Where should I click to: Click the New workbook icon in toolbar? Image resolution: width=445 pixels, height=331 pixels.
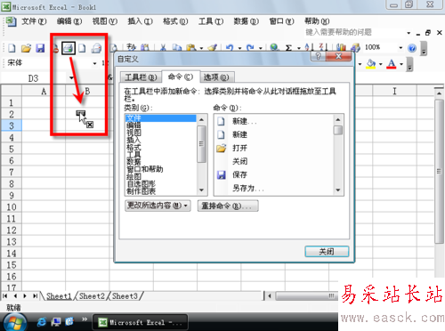click(12, 48)
